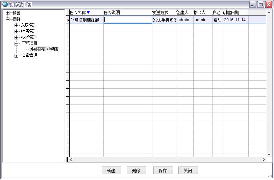274x180 pixels.
Task: Select the 启动 cell in the first row
Action: pyautogui.click(x=217, y=20)
